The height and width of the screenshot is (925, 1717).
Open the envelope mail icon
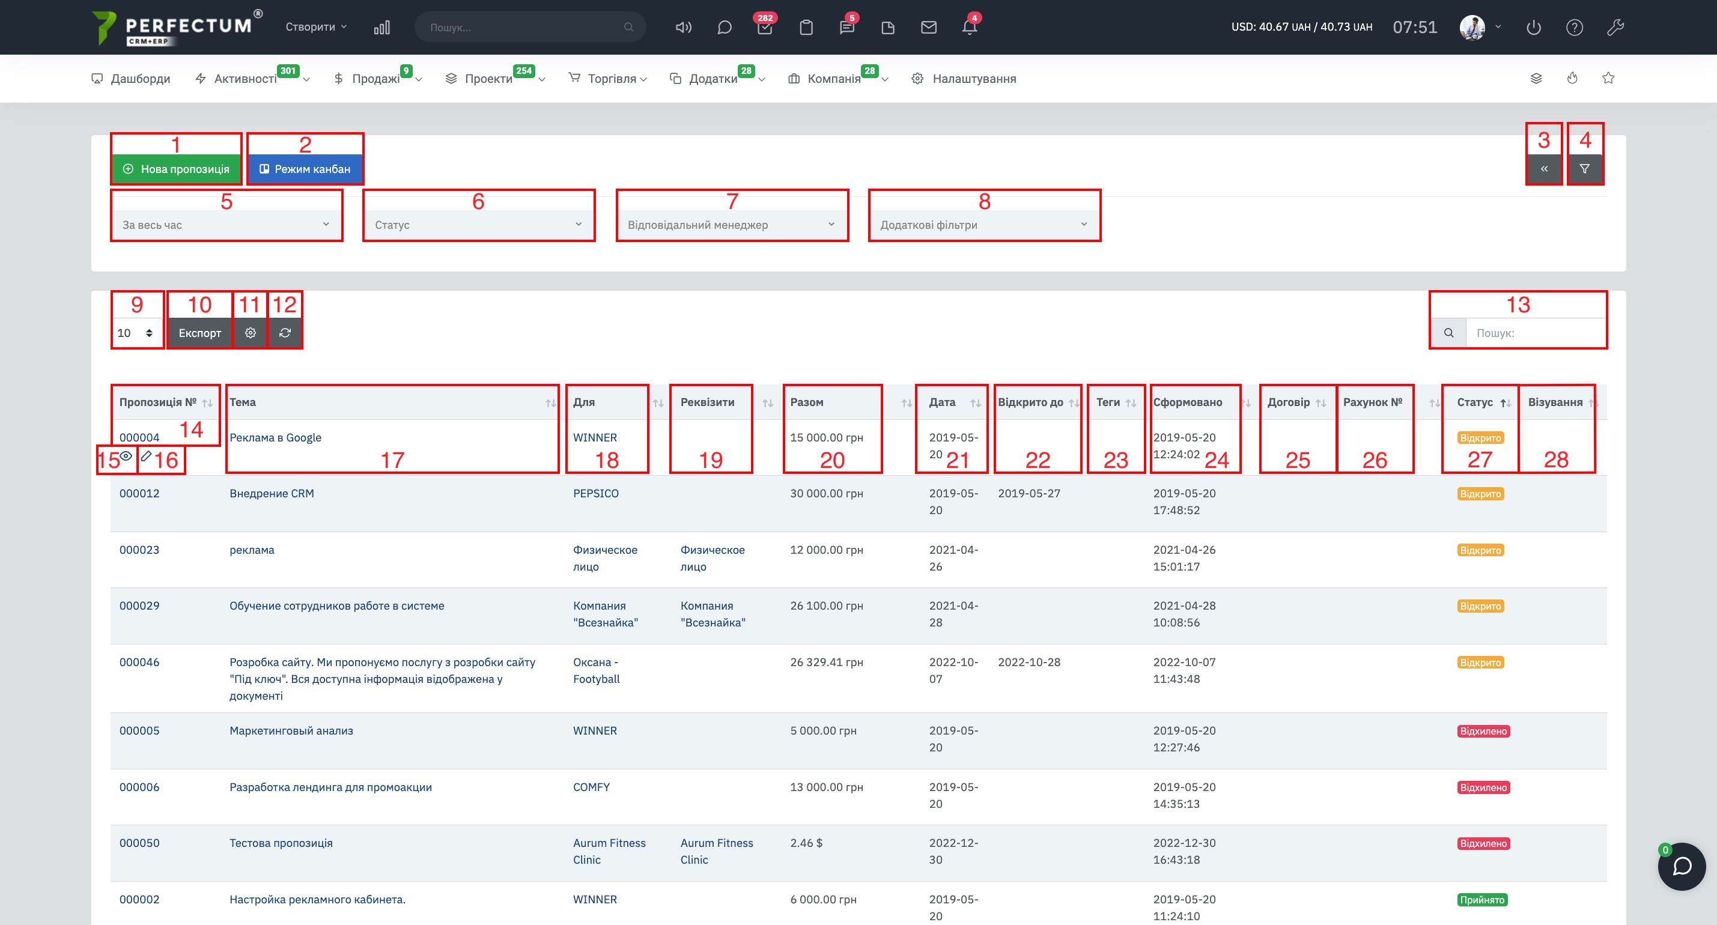pyautogui.click(x=928, y=27)
